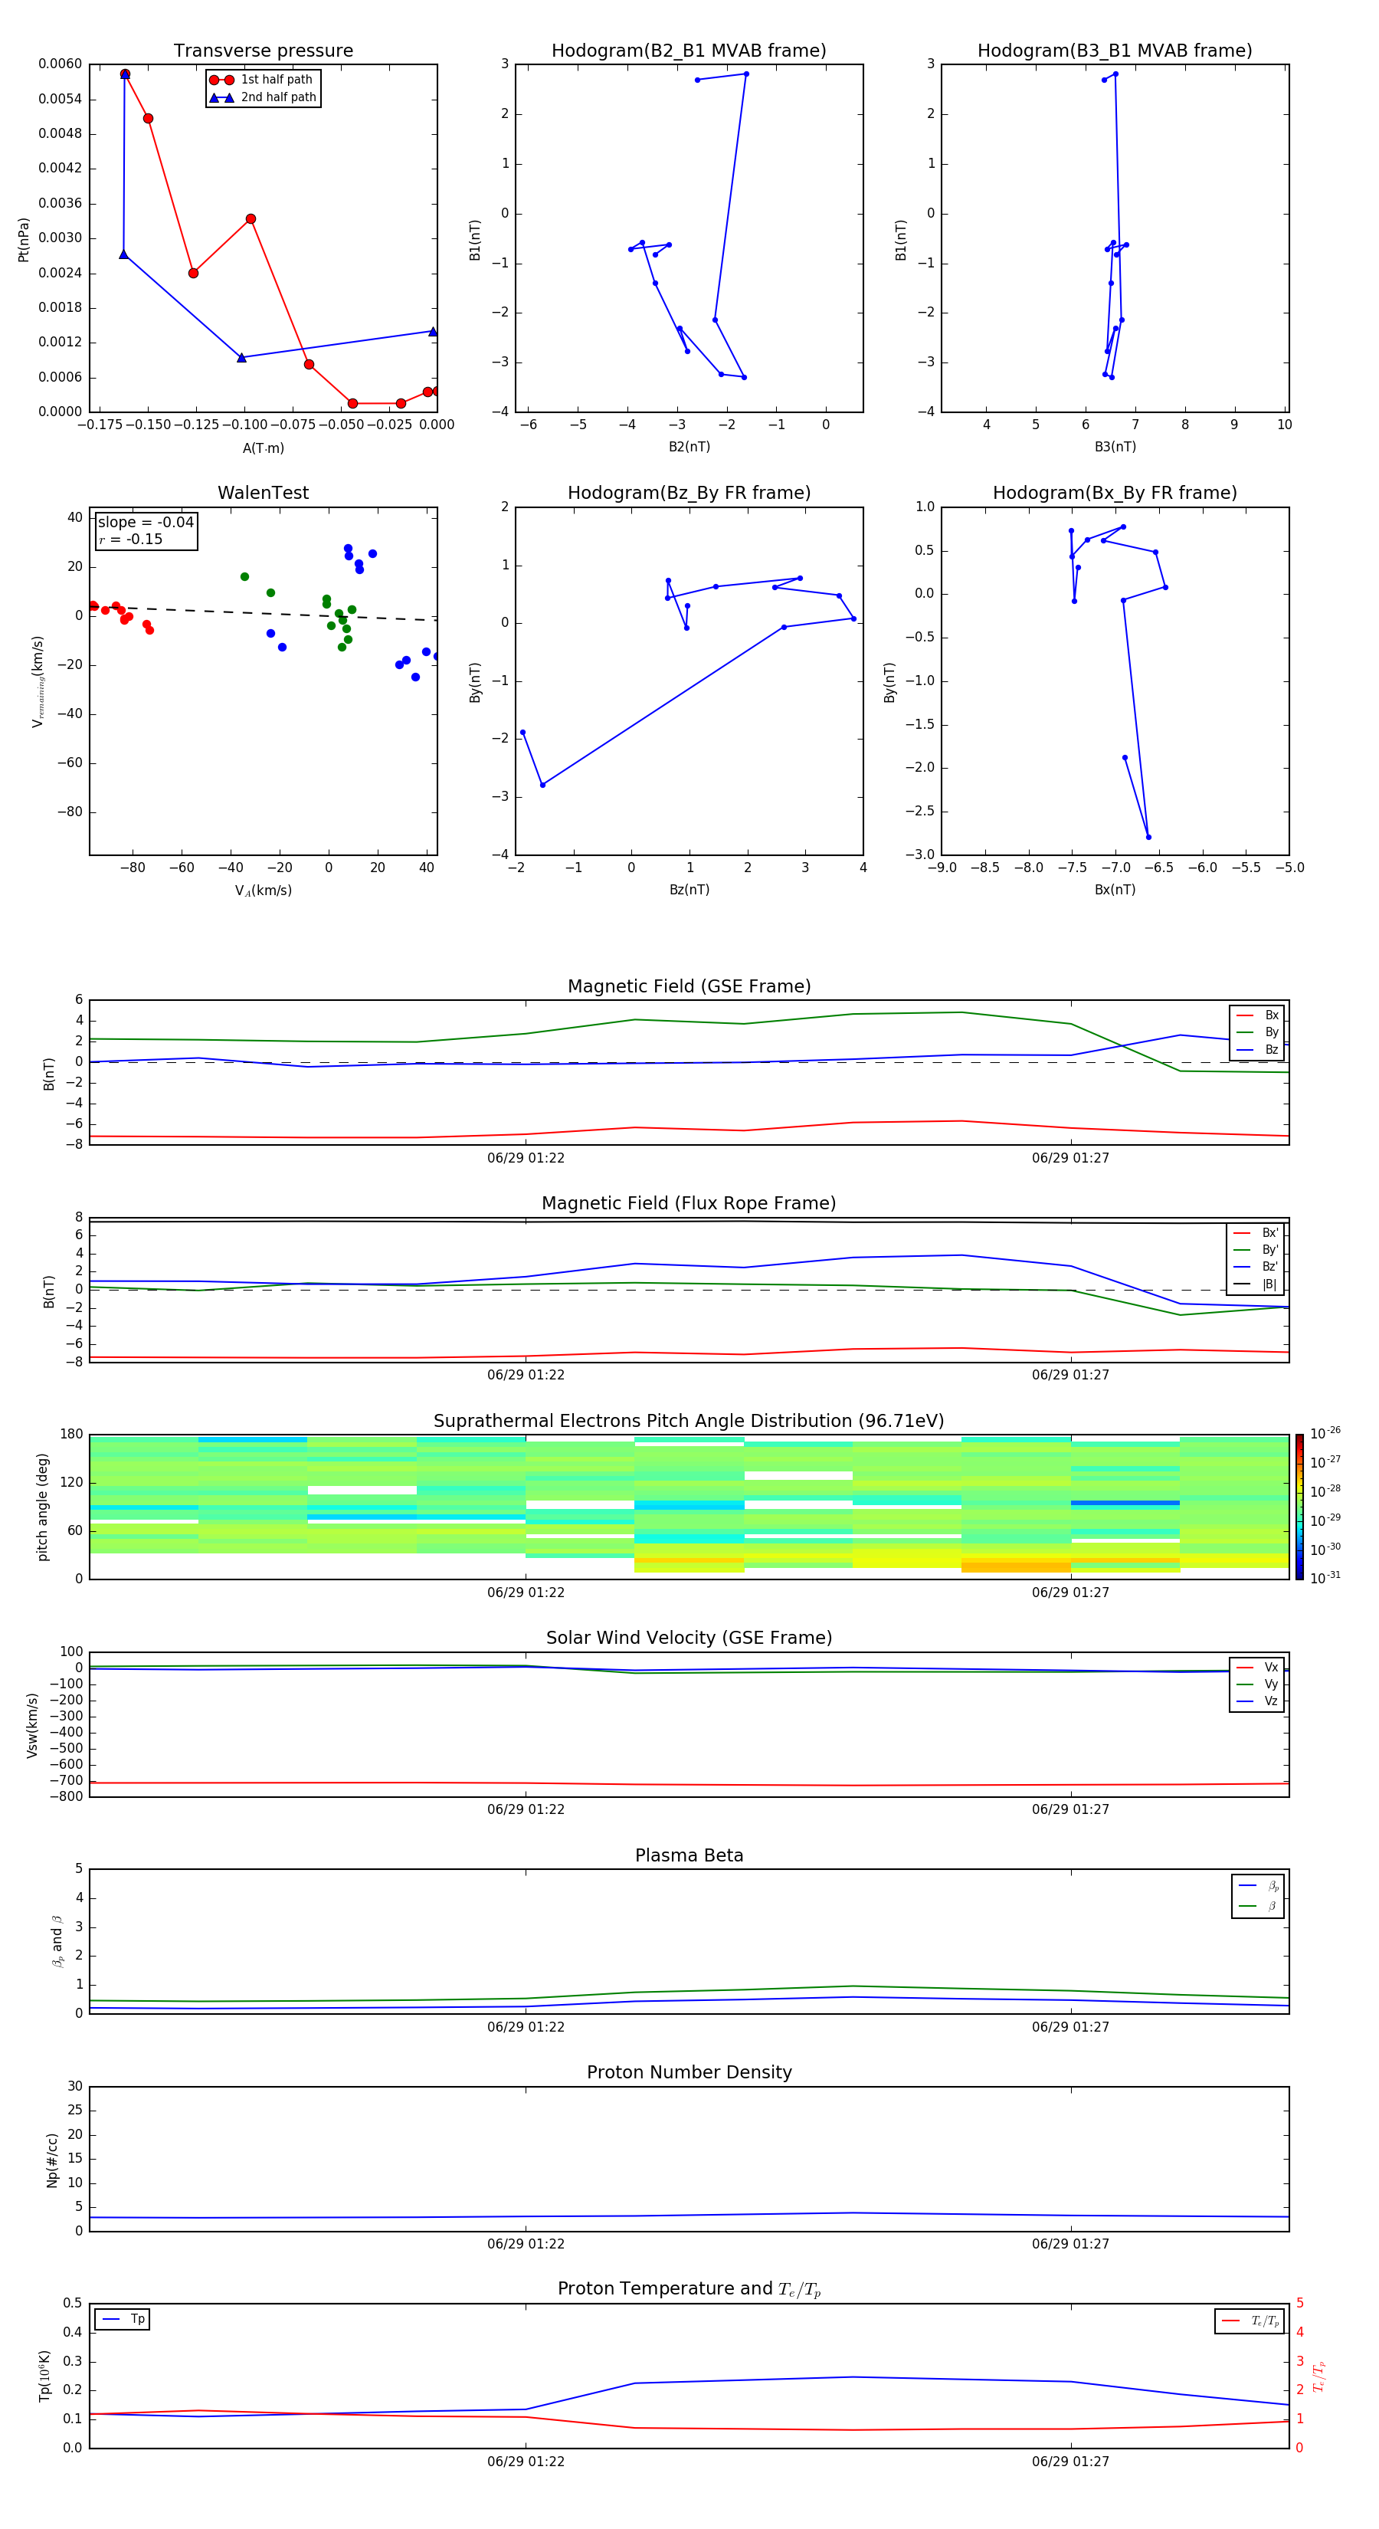
Task: Click the 'slope = -0.04' annotation
Action: point(146,523)
